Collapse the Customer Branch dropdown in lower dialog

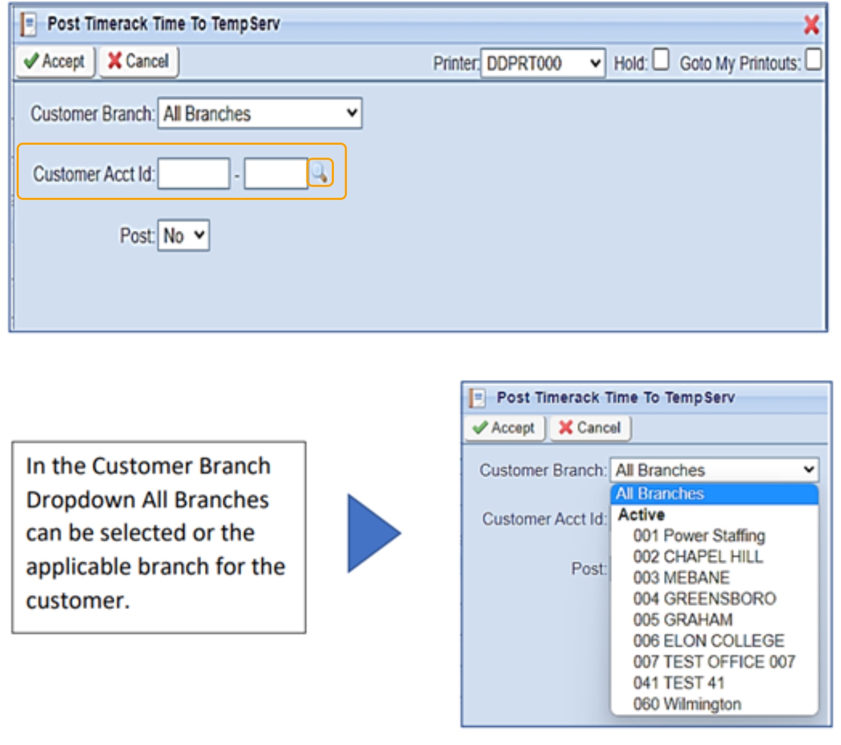(715, 470)
